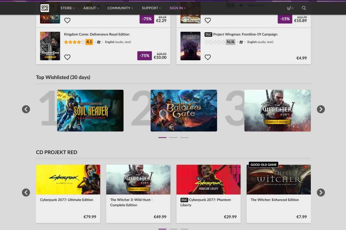Click the 4.1 star rating badge

89,42
